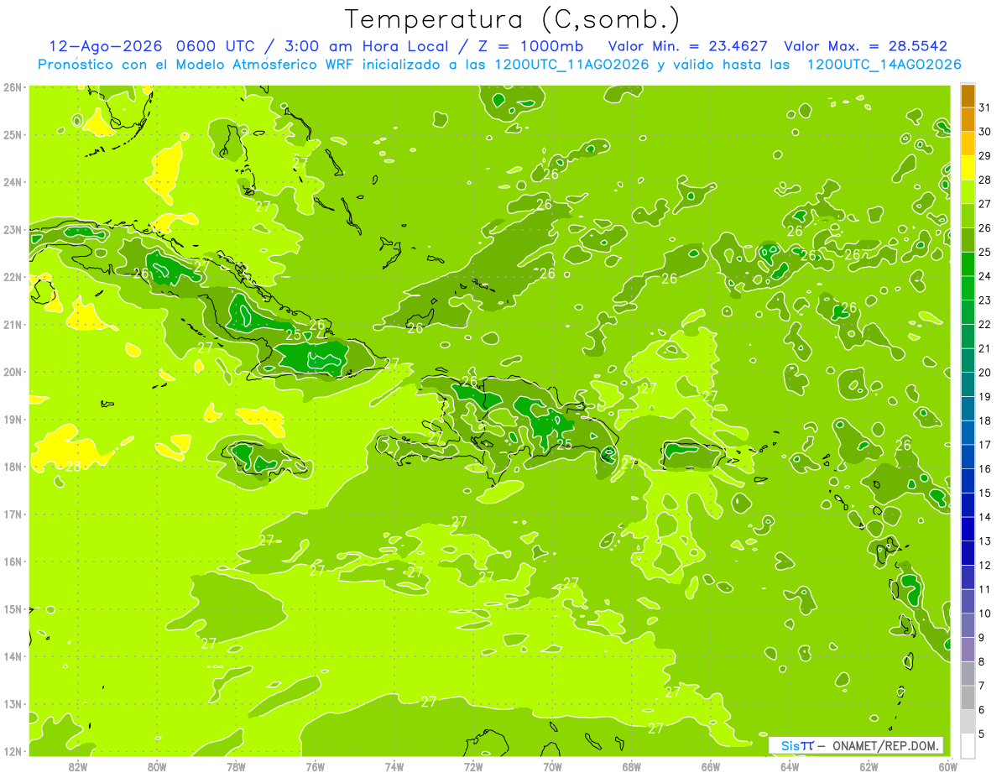Click the '17' colorbar label

pyautogui.click(x=985, y=444)
